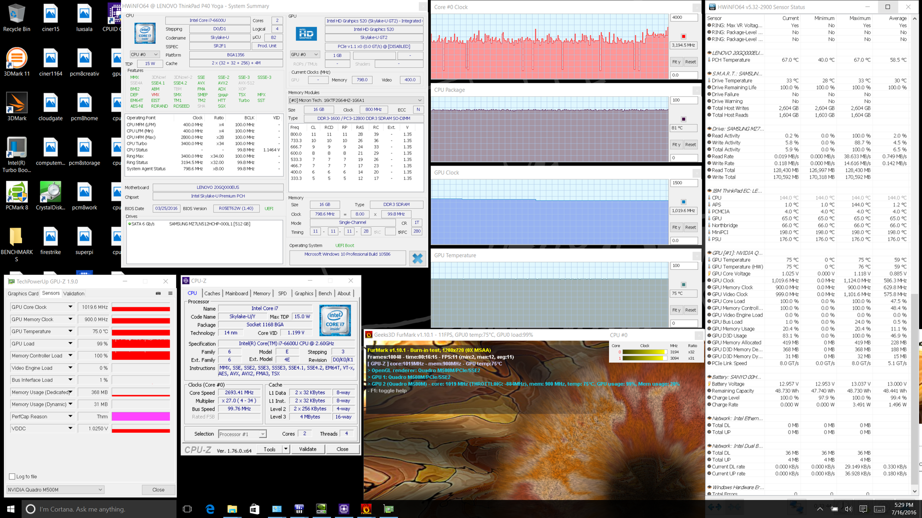Click the GPU Core Voltage row in Sensor Status

(x=808, y=274)
